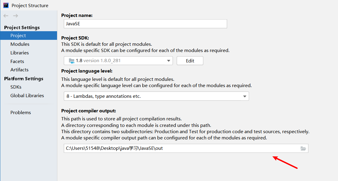The width and height of the screenshot is (338, 181).
Task: Select Artifacts in the sidebar
Action: (19, 70)
